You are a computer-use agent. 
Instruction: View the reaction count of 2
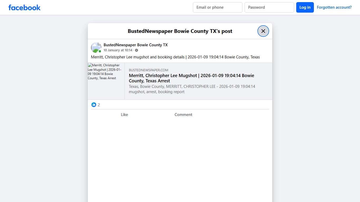click(99, 105)
